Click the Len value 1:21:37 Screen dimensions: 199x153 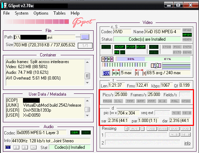tap(117, 85)
